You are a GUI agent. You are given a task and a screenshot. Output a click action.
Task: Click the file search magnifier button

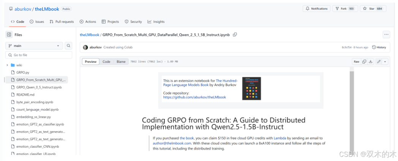68,46
